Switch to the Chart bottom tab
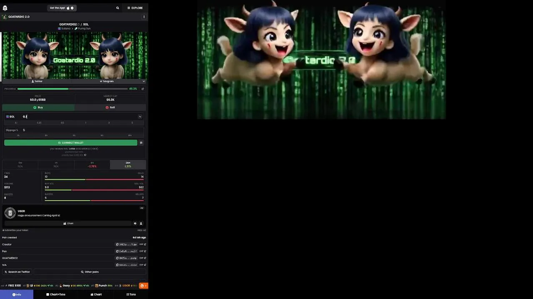Screen dimensions: 533x299 (96, 294)
